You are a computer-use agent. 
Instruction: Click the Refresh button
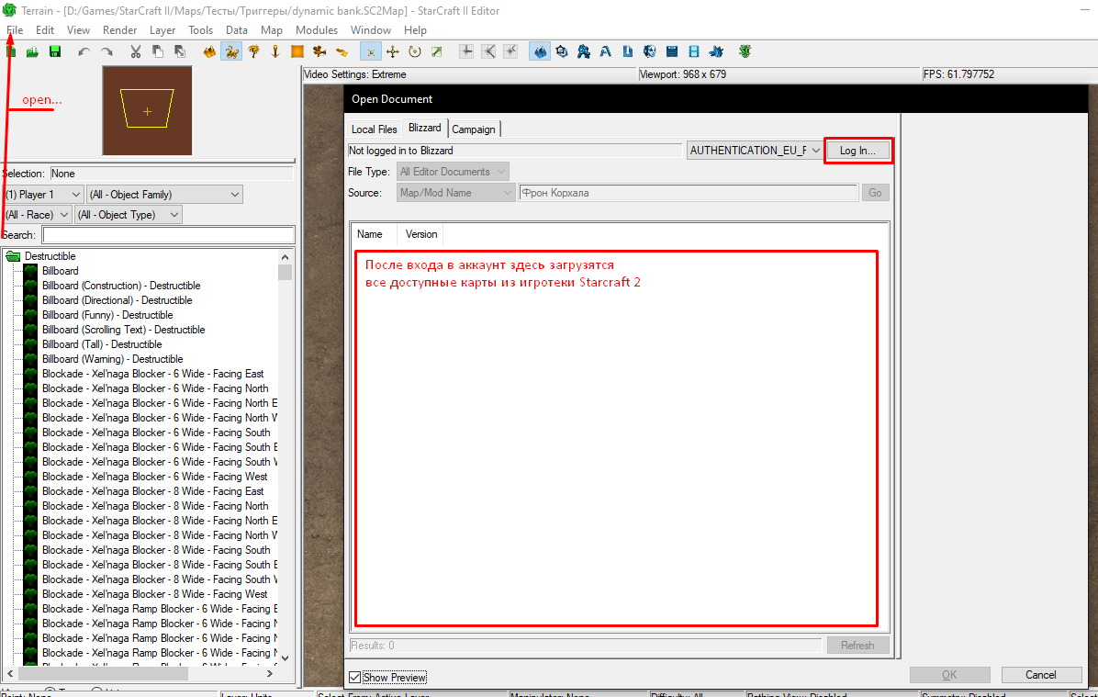(857, 646)
